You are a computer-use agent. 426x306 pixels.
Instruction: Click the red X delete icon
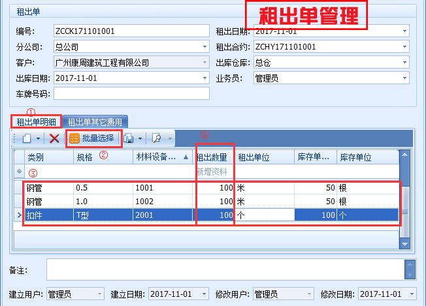point(54,138)
